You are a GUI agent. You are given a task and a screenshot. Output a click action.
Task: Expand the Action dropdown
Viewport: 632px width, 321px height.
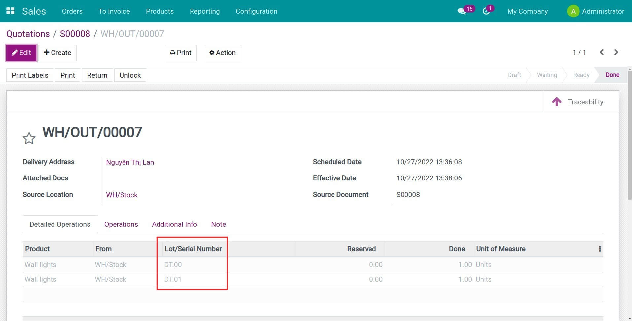(x=222, y=53)
